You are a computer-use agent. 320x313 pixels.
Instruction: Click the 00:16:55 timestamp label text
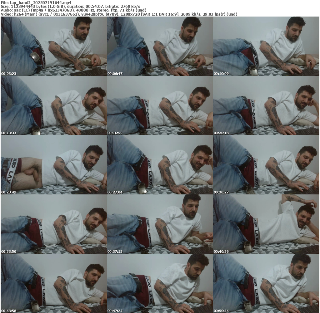tap(115, 133)
